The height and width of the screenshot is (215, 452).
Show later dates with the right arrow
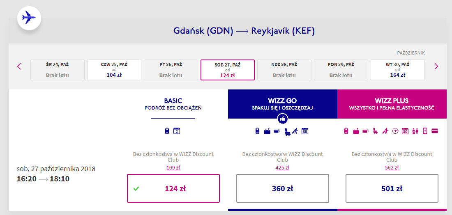point(436,66)
